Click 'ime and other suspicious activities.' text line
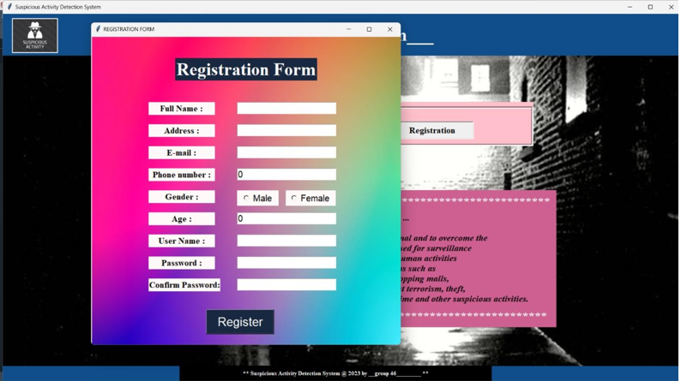This screenshot has width=681, height=381. coord(464,299)
